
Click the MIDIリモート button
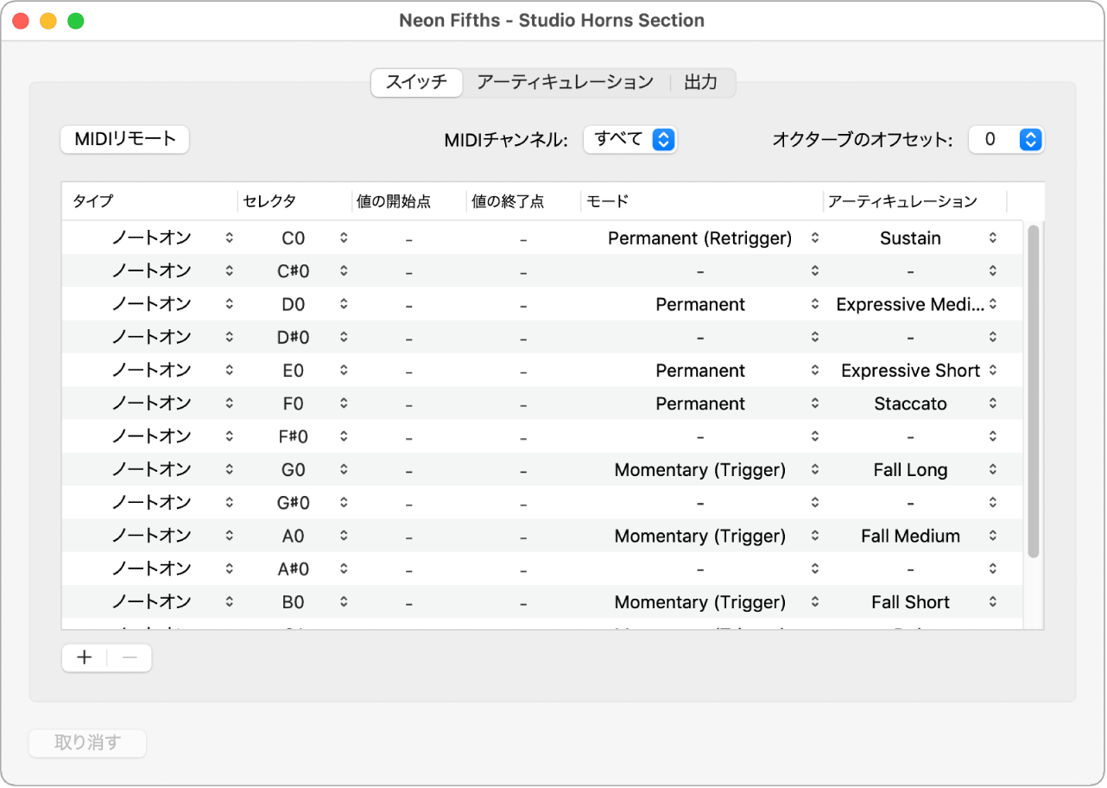coord(123,139)
